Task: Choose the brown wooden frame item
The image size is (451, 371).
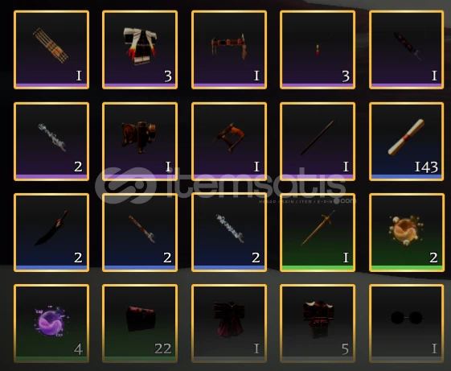Action: pos(229,142)
